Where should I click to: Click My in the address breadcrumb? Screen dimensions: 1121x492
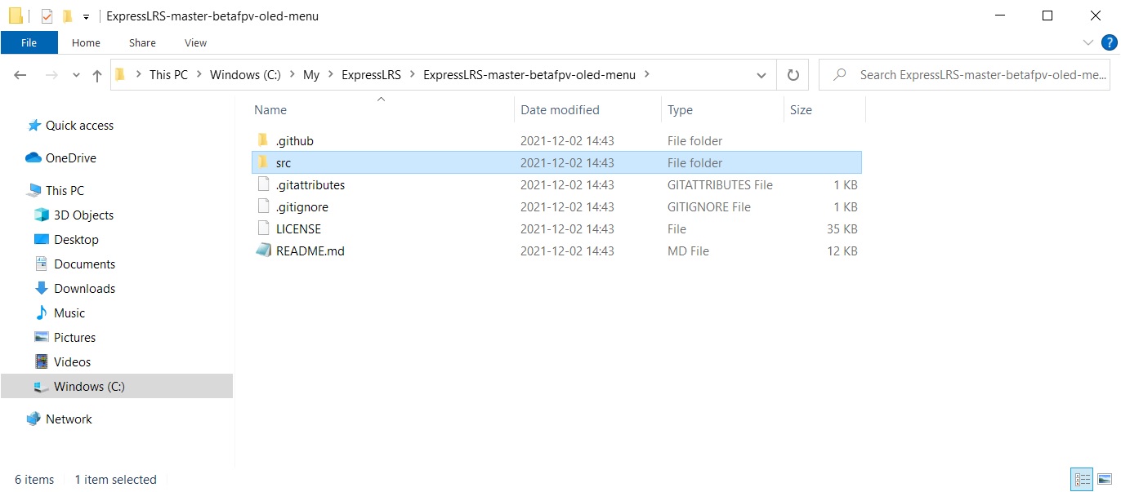[x=311, y=74]
